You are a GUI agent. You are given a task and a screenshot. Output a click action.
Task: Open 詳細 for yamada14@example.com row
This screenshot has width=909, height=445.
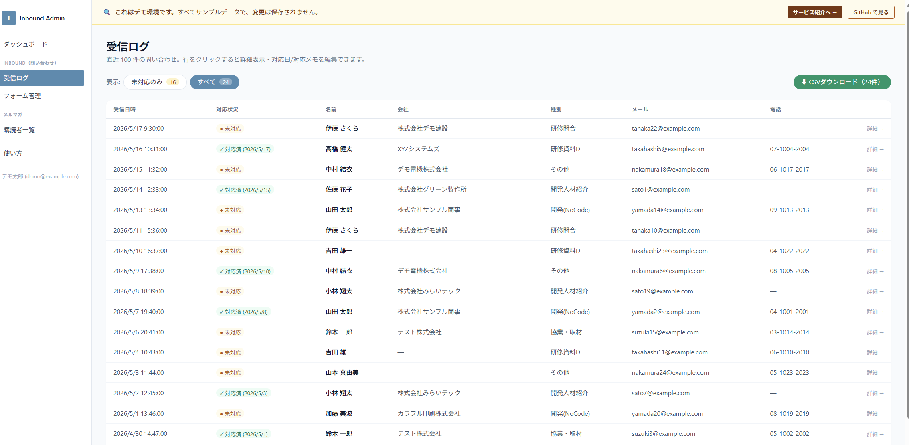pyautogui.click(x=875, y=210)
